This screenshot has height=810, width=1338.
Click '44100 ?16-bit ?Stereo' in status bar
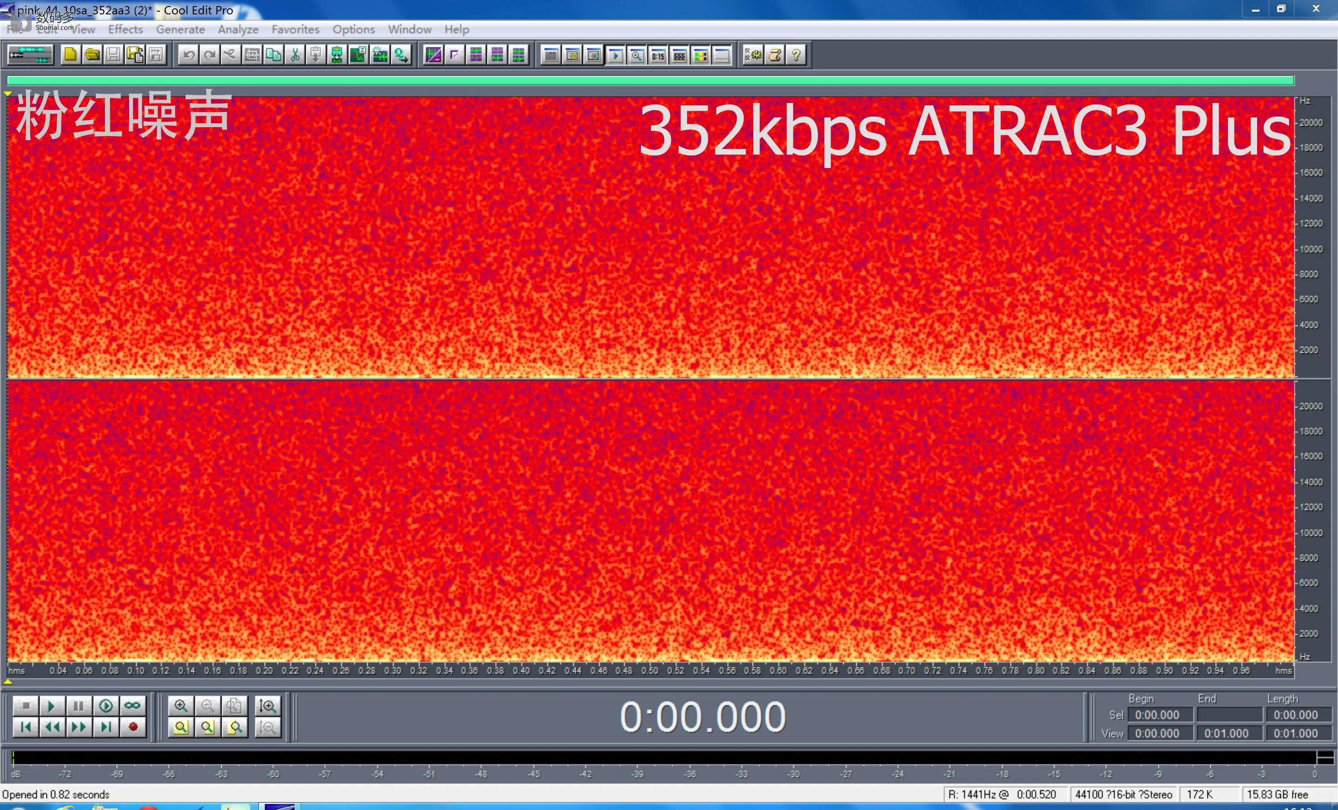(x=1123, y=794)
